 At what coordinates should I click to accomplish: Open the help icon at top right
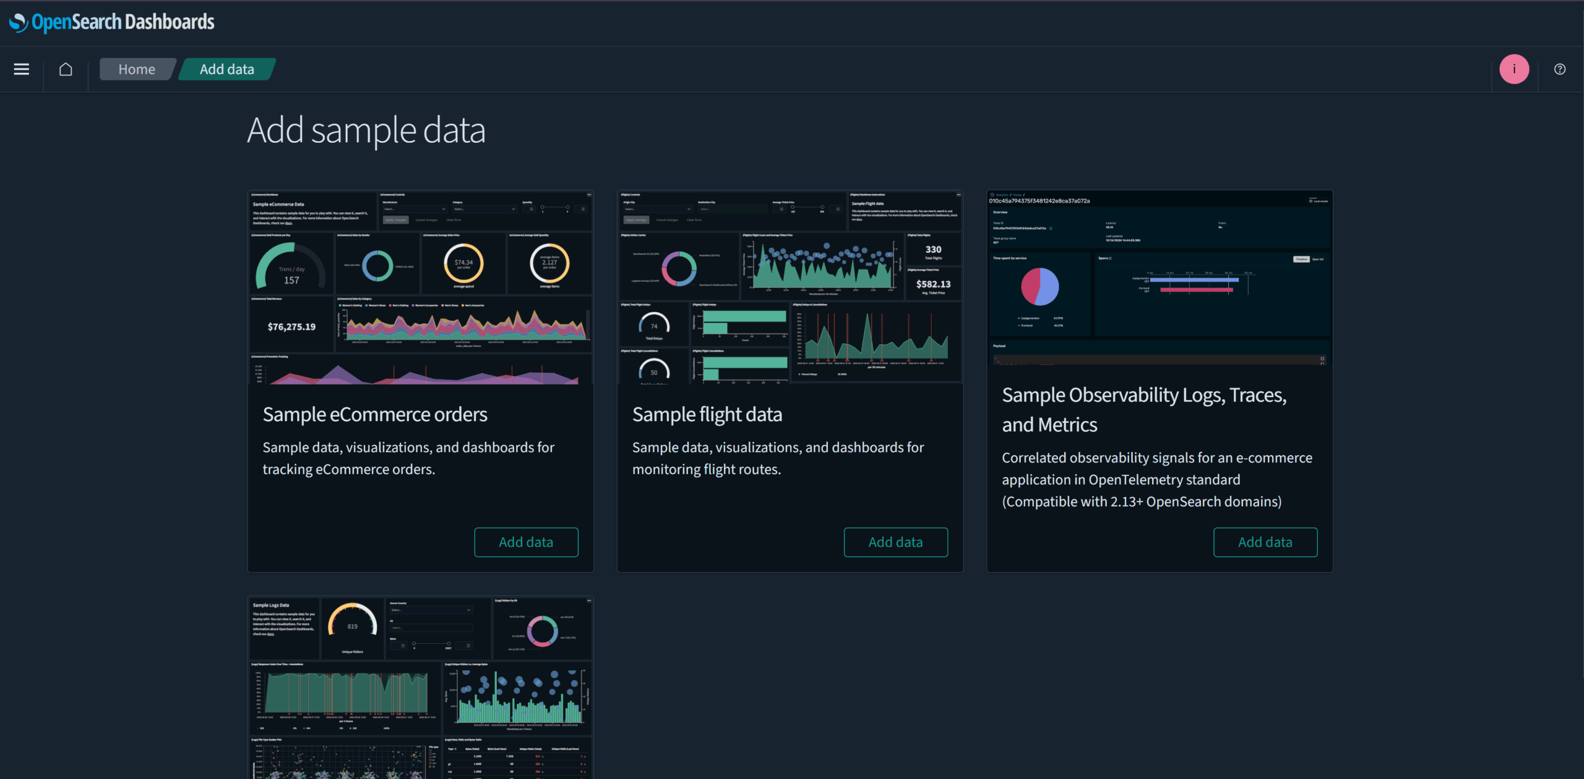(x=1559, y=69)
